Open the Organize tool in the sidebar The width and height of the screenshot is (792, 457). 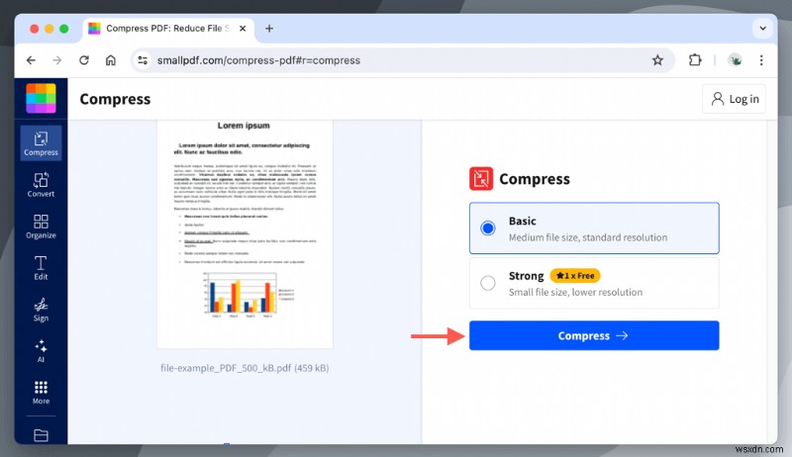tap(41, 226)
